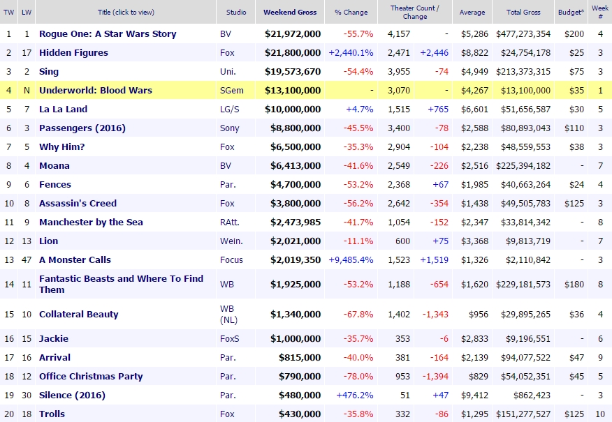Sort by % Change column header

(x=351, y=12)
